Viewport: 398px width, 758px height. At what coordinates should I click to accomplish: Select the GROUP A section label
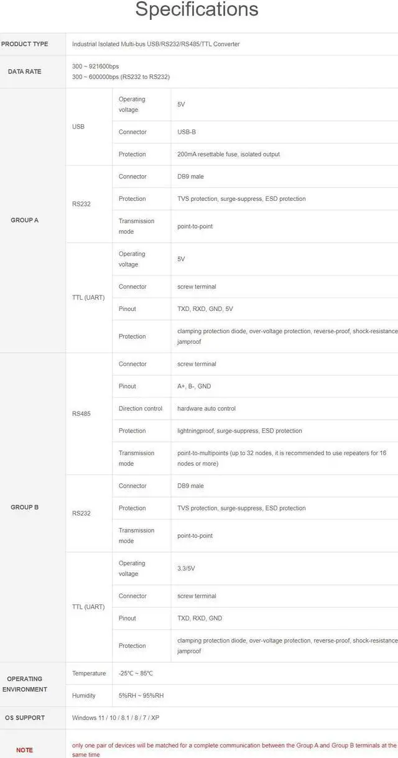point(25,220)
